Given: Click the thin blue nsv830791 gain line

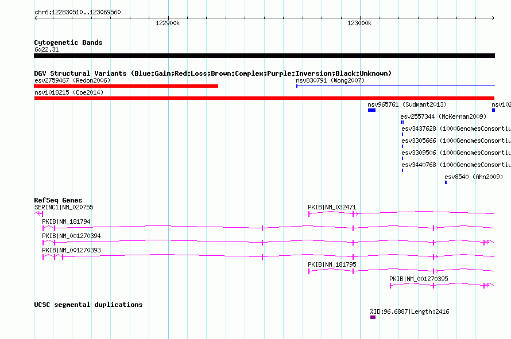Looking at the screenshot, I should [396, 86].
